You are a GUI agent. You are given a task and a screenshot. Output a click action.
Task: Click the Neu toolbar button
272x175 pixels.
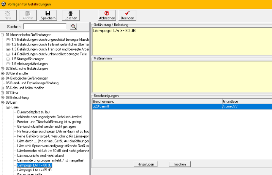point(8,15)
